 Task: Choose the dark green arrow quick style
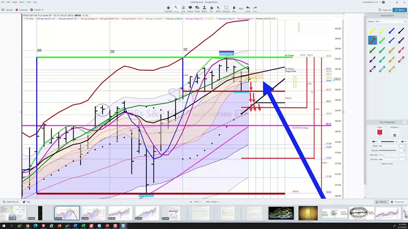(x=372, y=50)
